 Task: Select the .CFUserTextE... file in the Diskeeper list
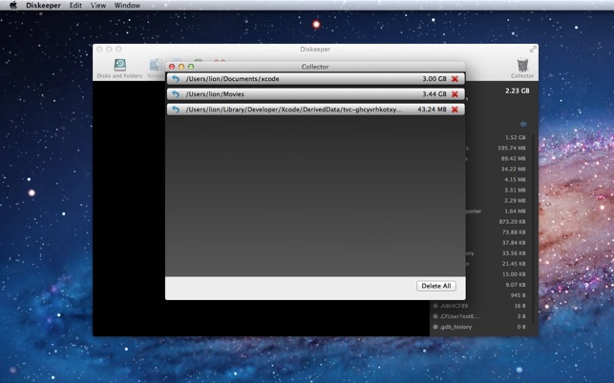point(459,316)
